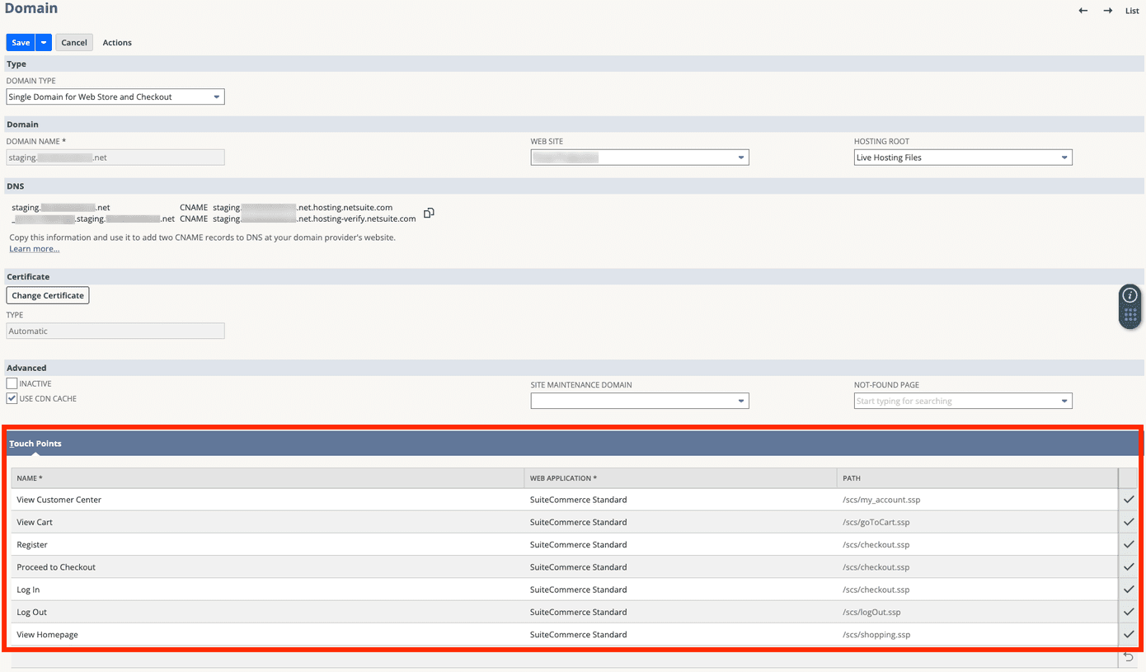Click the WEB APPLICATION column header
This screenshot has width=1146, height=672.
click(680, 478)
